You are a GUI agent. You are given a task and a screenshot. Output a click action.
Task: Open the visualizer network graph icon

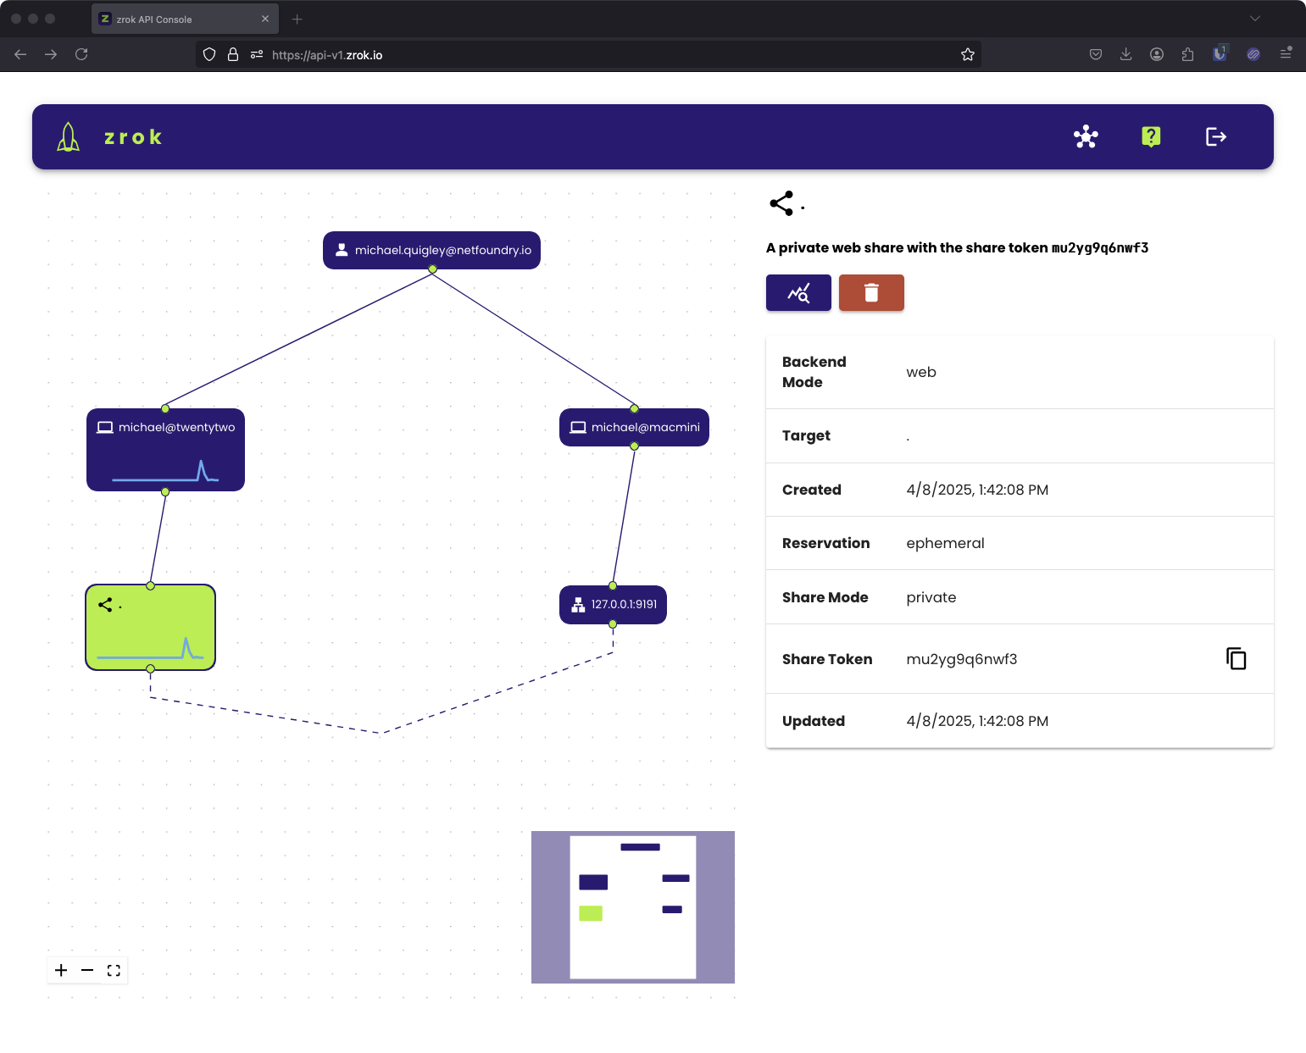click(1086, 136)
